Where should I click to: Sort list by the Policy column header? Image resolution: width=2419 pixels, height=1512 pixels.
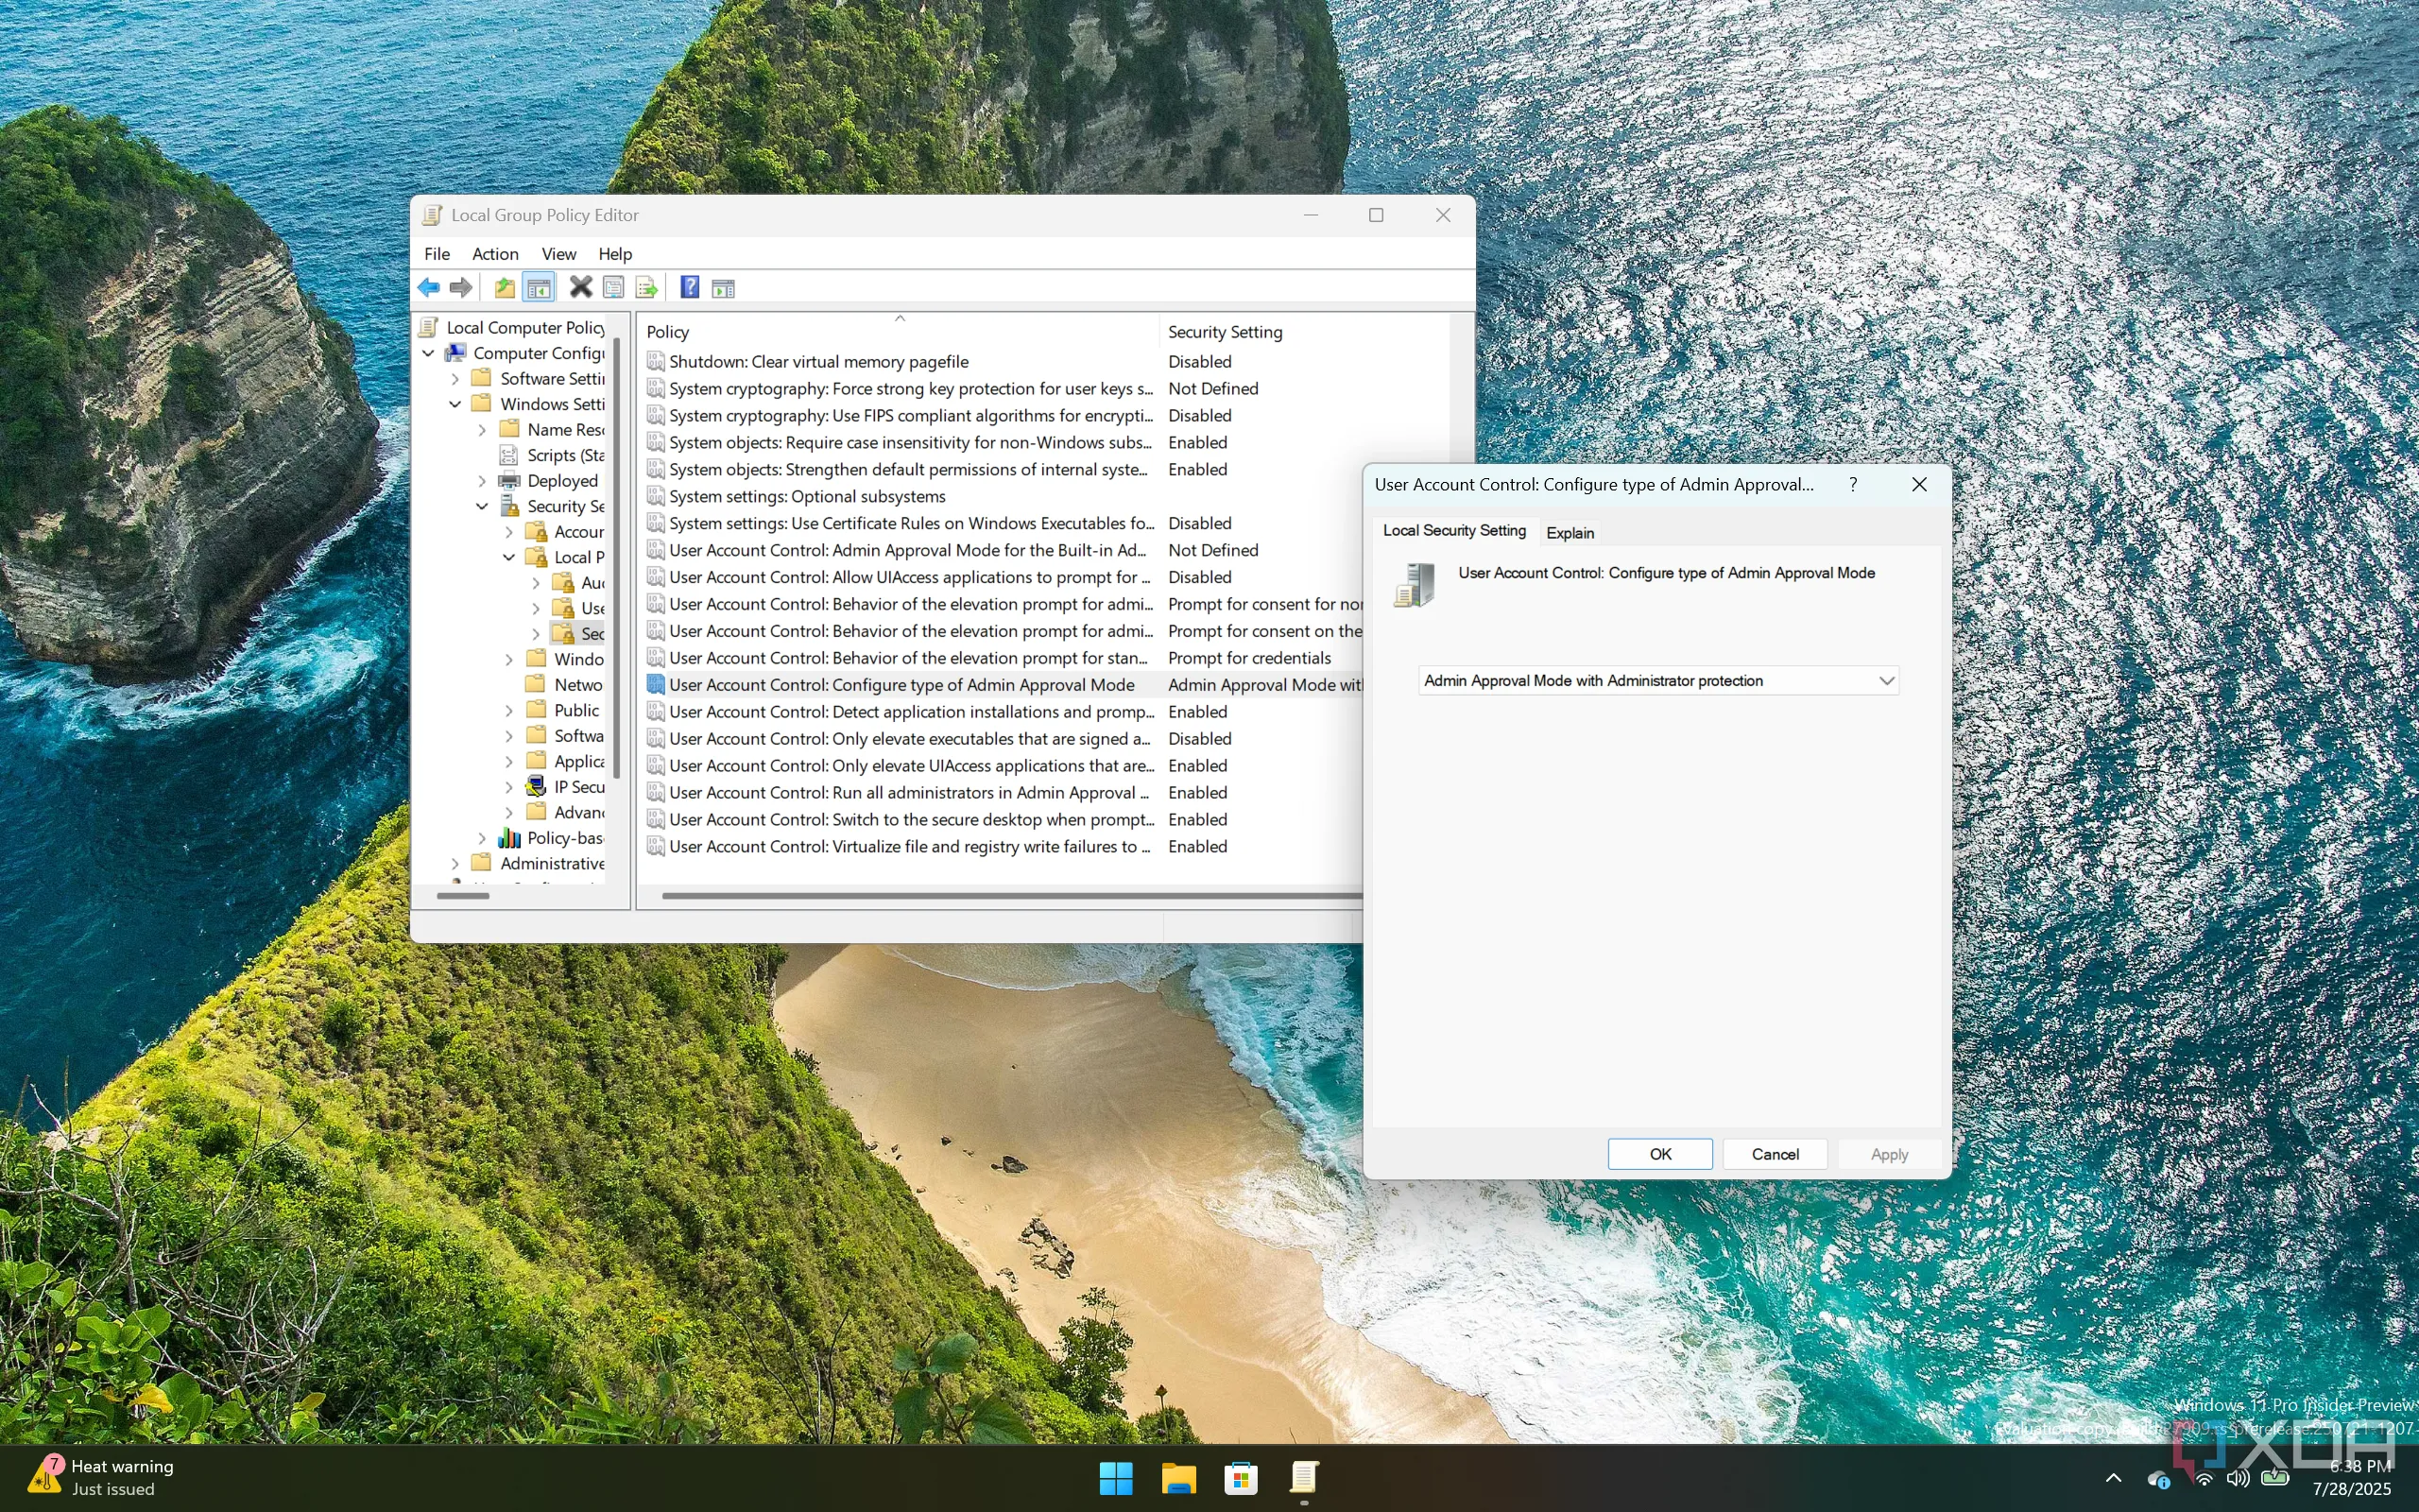click(898, 332)
